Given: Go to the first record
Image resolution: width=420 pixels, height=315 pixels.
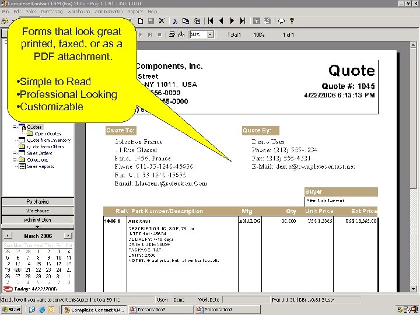Looking at the screenshot, I should (211, 21).
